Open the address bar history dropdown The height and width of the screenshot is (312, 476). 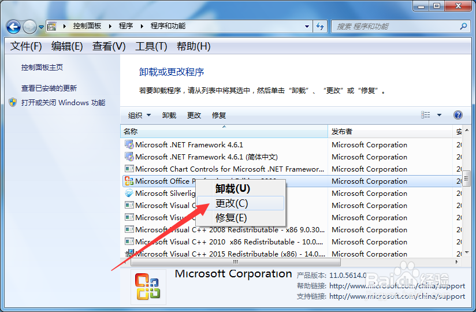coord(307,27)
